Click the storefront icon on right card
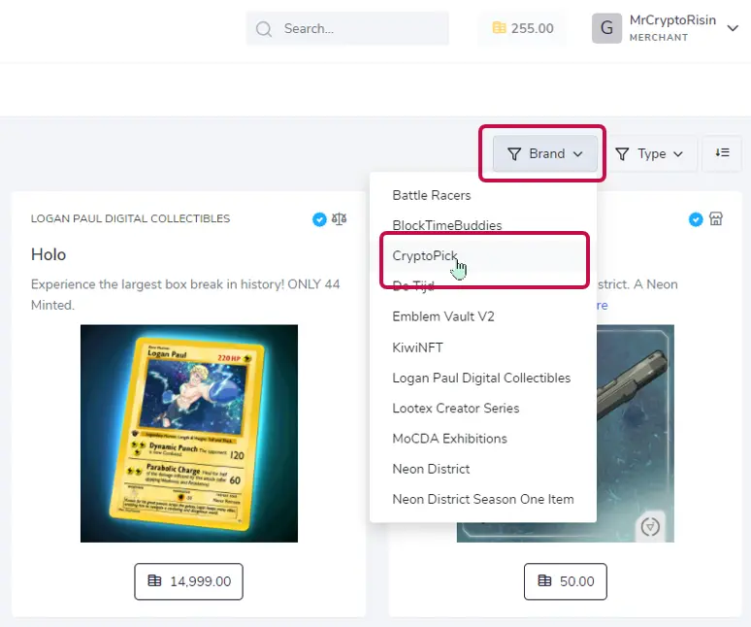This screenshot has width=751, height=627. point(716,219)
